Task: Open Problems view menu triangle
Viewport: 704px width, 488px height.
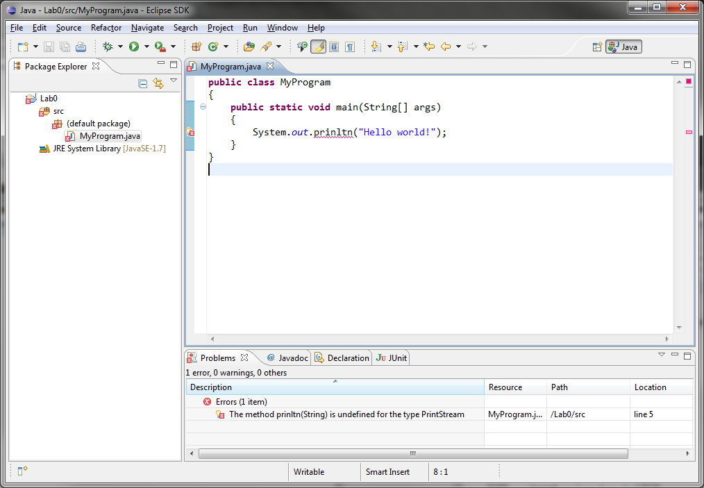Action: pos(662,355)
